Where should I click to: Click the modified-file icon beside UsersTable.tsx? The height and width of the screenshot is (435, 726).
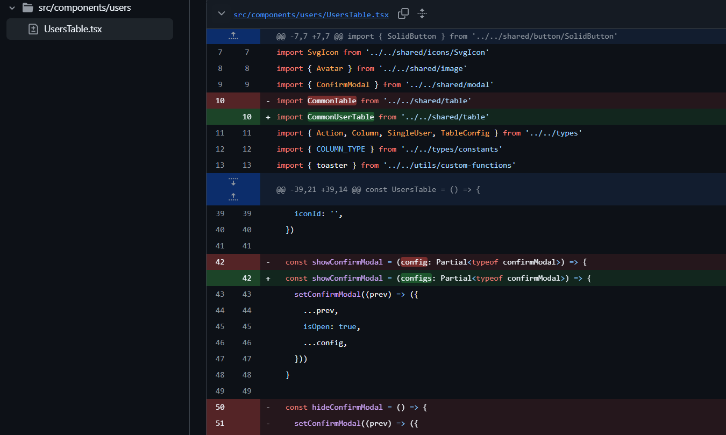[x=33, y=29]
